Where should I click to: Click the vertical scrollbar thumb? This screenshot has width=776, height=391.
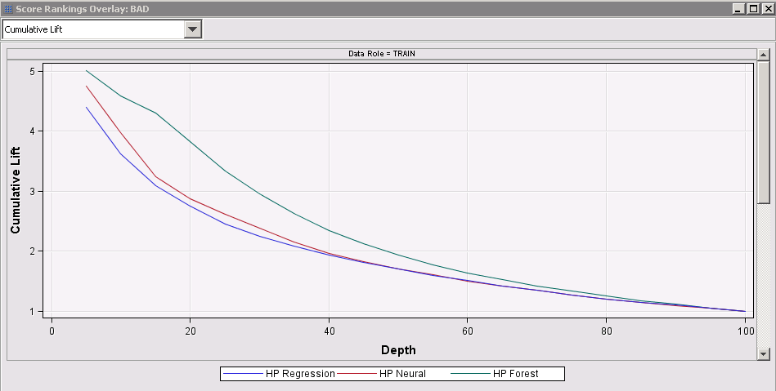pyautogui.click(x=763, y=132)
